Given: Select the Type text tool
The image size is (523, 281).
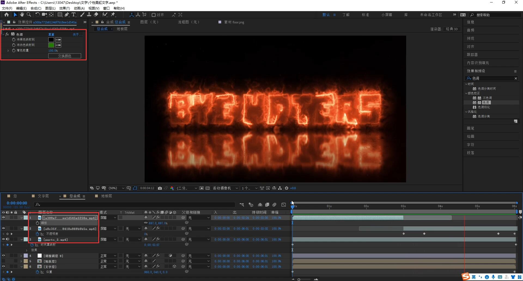Looking at the screenshot, I should tap(74, 15).
